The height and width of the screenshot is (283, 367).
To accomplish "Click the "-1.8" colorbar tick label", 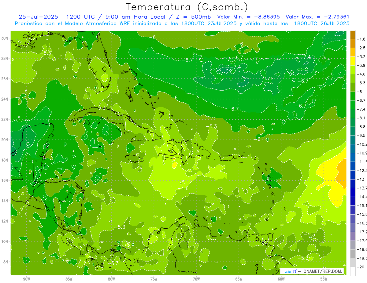I will pyautogui.click(x=361, y=39).
